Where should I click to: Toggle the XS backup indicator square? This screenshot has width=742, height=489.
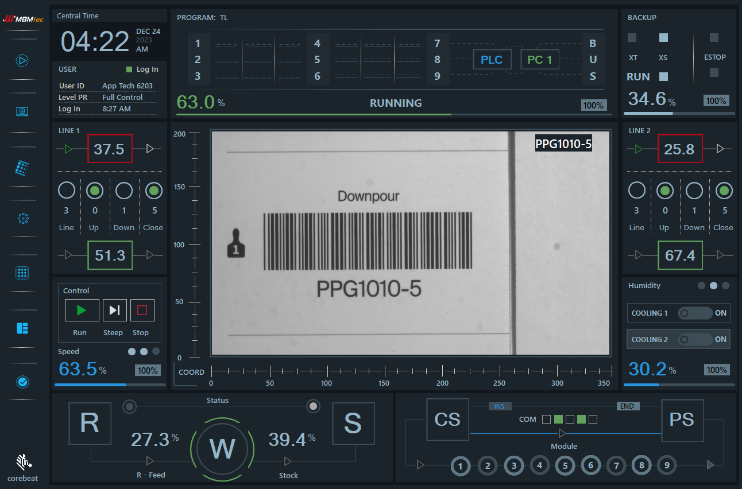[x=663, y=38]
